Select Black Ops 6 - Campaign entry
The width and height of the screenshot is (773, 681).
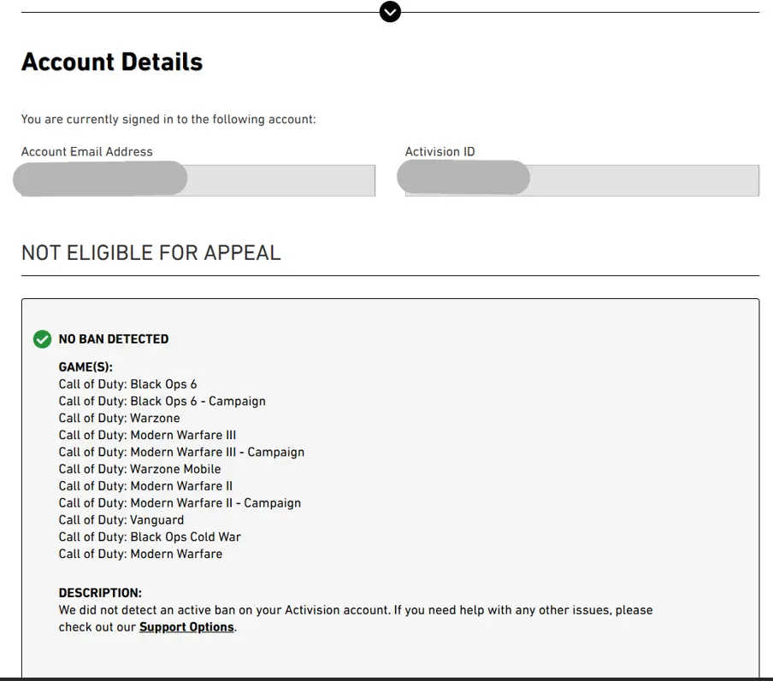pos(162,402)
